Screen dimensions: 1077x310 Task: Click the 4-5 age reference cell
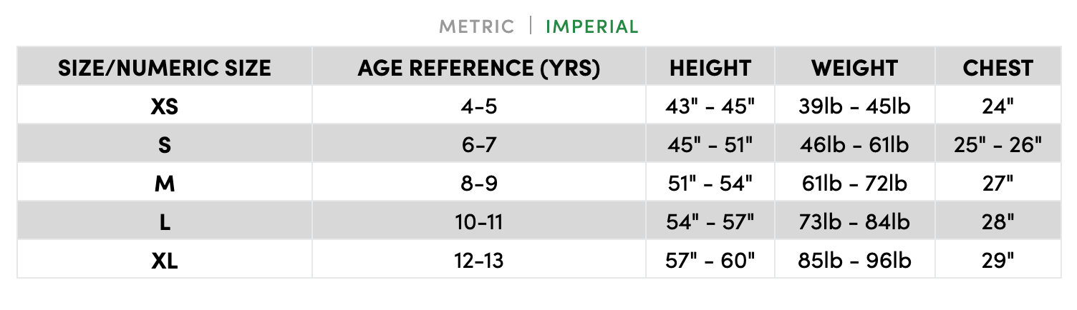pyautogui.click(x=478, y=106)
